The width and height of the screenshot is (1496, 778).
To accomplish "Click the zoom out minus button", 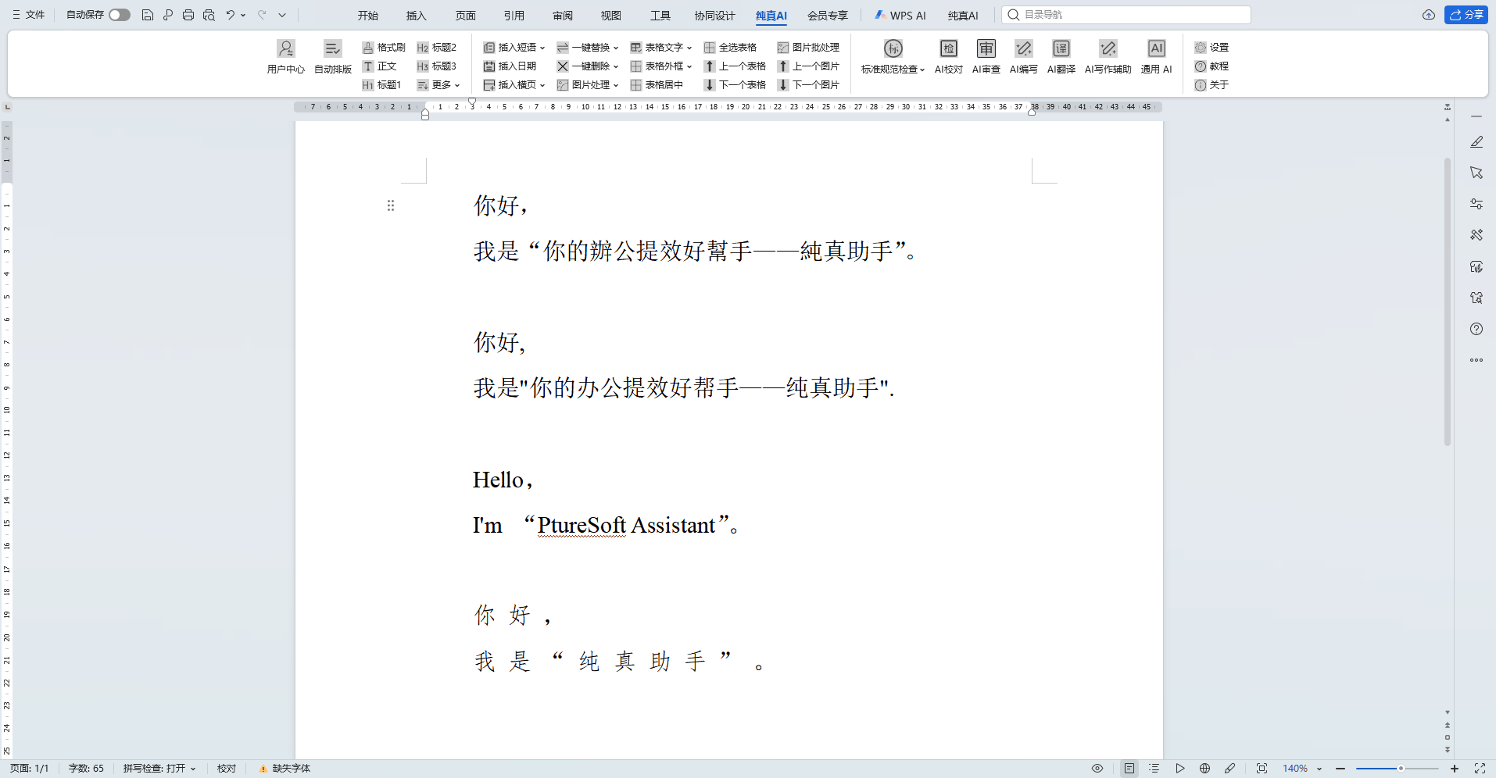I will [1340, 769].
